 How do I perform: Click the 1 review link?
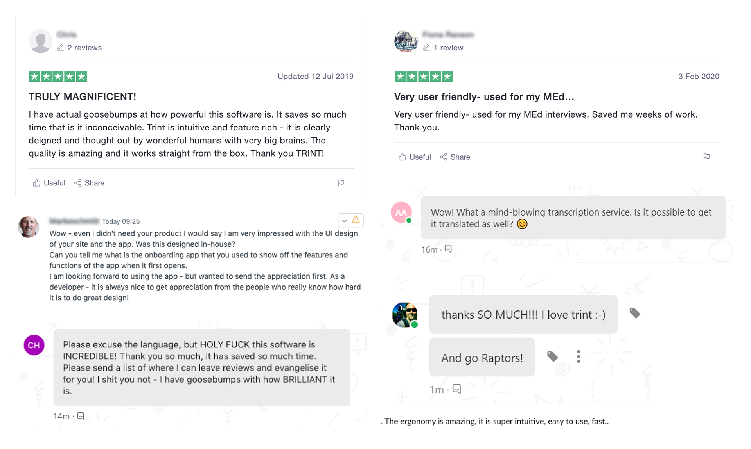(448, 48)
